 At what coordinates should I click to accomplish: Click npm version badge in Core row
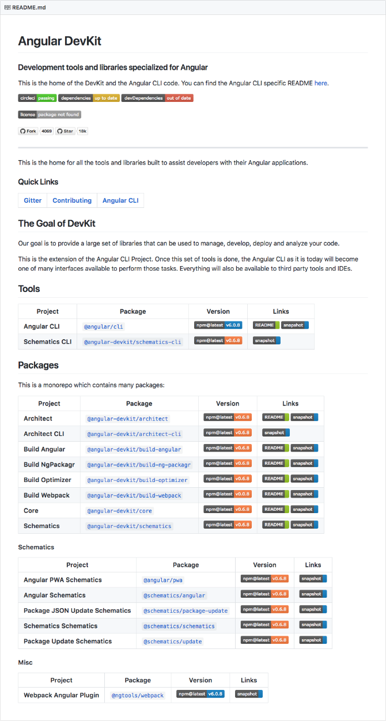[x=228, y=509]
